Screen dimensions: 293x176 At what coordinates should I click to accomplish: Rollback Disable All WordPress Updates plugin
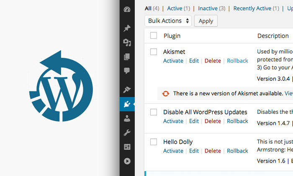click(x=237, y=121)
